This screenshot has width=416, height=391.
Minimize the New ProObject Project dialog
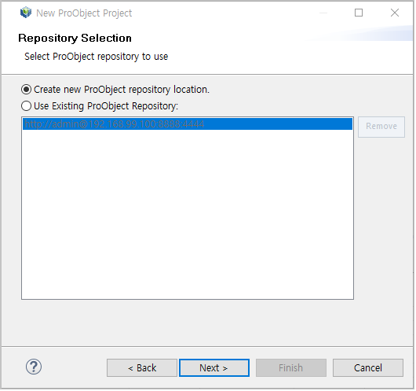point(324,13)
